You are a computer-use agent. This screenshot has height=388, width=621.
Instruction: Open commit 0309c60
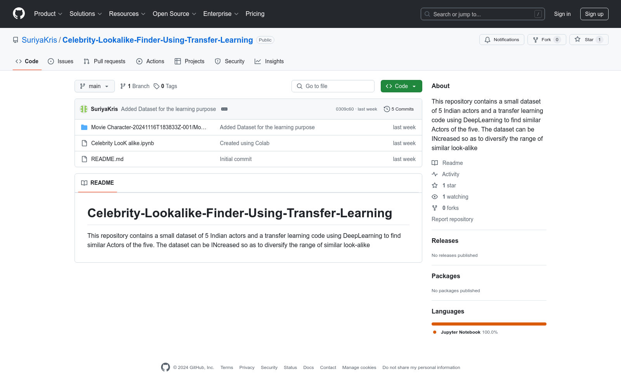(x=345, y=109)
